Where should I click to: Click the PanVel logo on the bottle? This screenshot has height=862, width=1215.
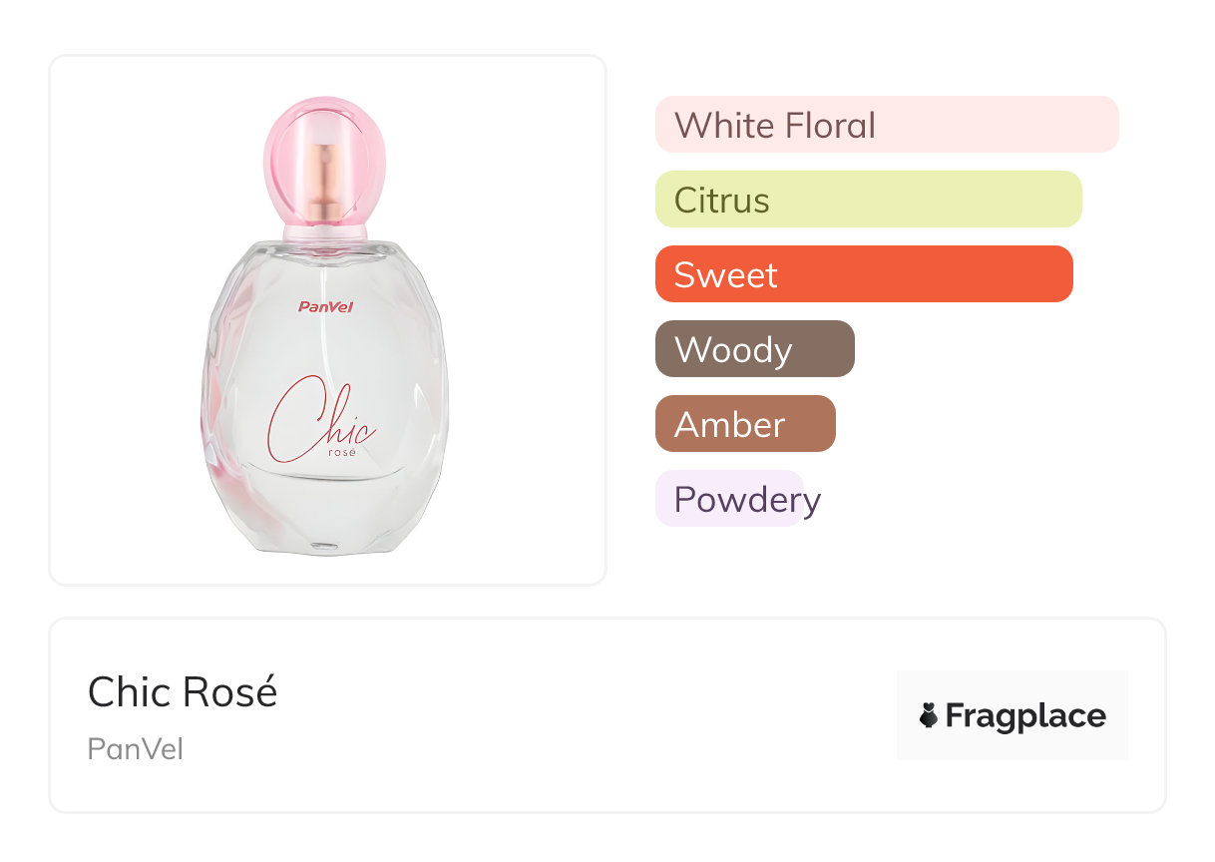325,306
